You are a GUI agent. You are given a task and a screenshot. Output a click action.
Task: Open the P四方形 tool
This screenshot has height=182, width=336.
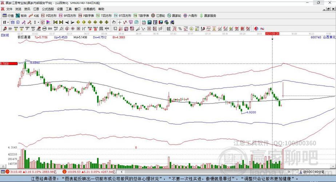click(49, 16)
